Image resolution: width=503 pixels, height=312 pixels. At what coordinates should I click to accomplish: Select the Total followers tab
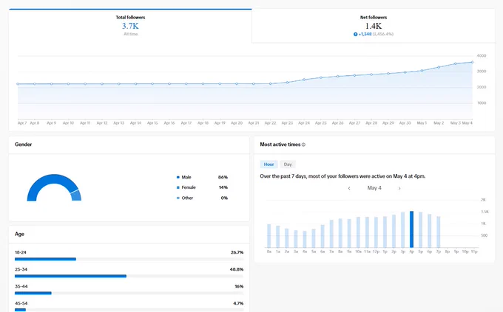pos(130,26)
